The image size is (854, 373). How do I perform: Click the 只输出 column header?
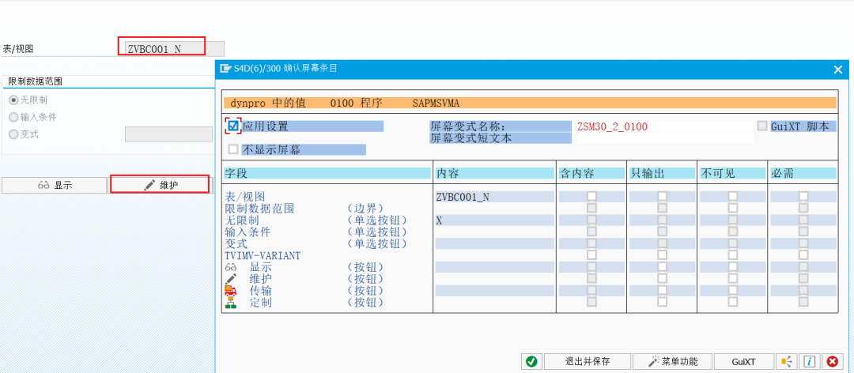pos(663,173)
